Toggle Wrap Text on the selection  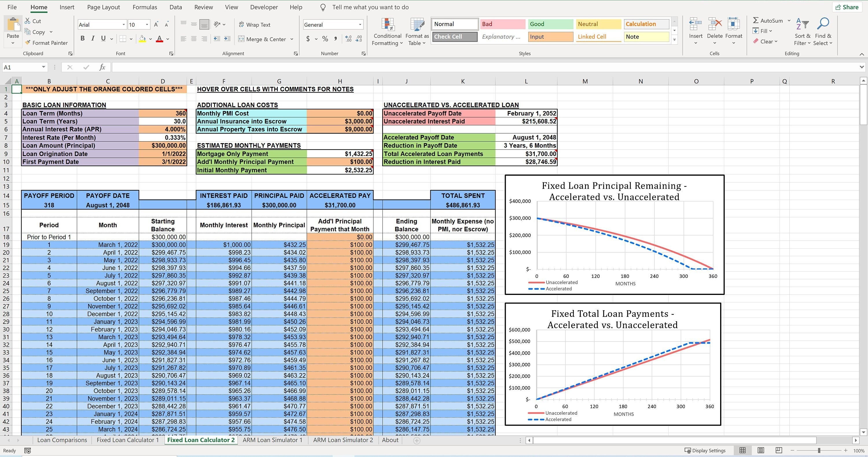[255, 24]
